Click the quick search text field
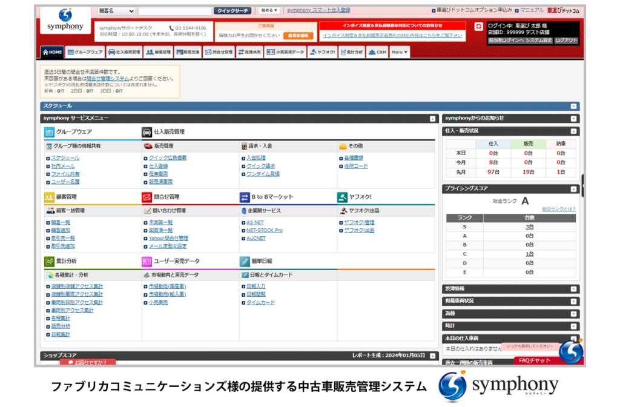 click(x=175, y=11)
